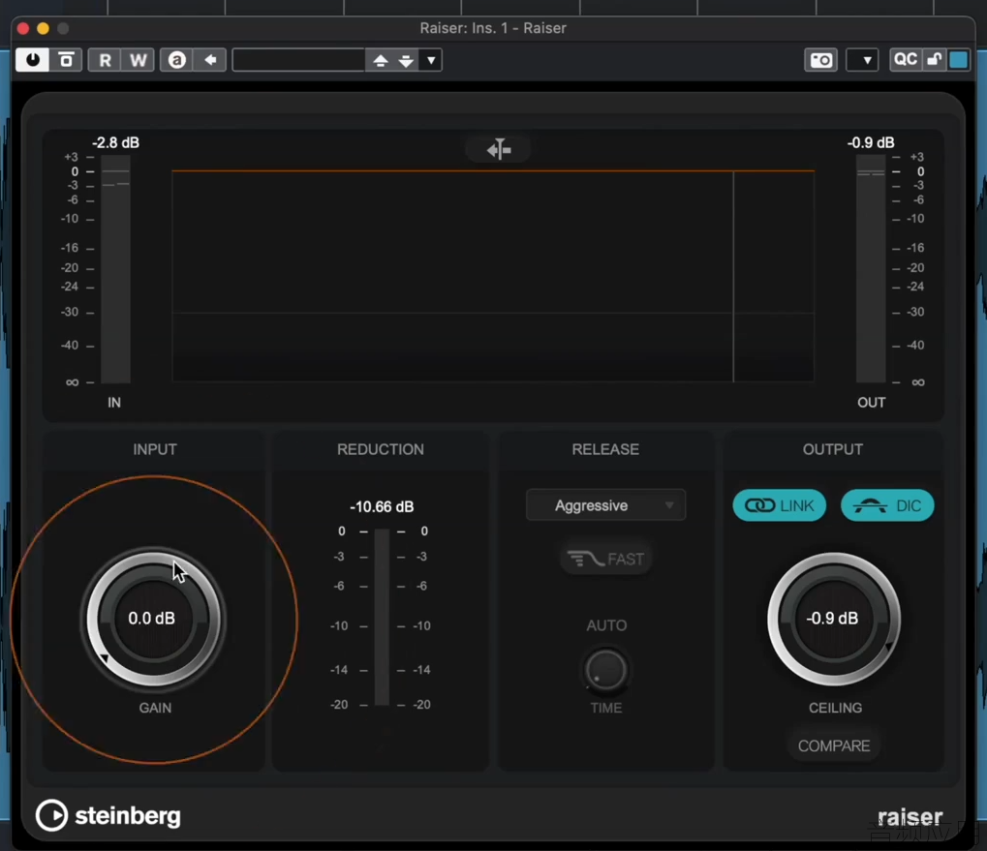Click the Steinberg logo
The height and width of the screenshot is (851, 987).
pos(108,816)
